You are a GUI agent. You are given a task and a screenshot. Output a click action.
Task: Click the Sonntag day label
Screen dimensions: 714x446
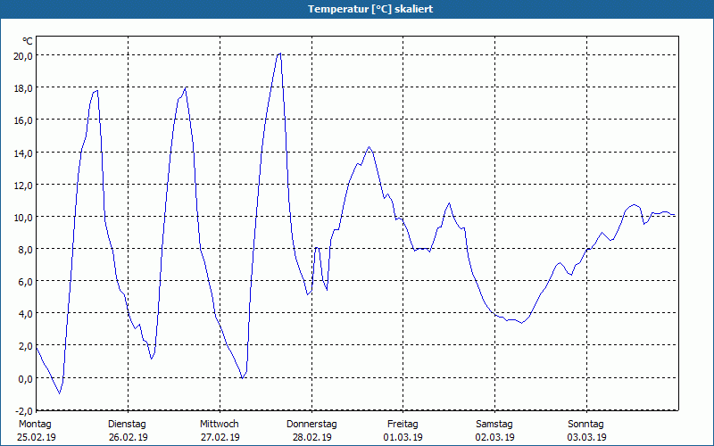[x=586, y=425]
